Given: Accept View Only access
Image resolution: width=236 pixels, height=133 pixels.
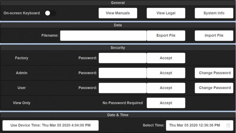Looking at the screenshot, I should tap(166, 103).
